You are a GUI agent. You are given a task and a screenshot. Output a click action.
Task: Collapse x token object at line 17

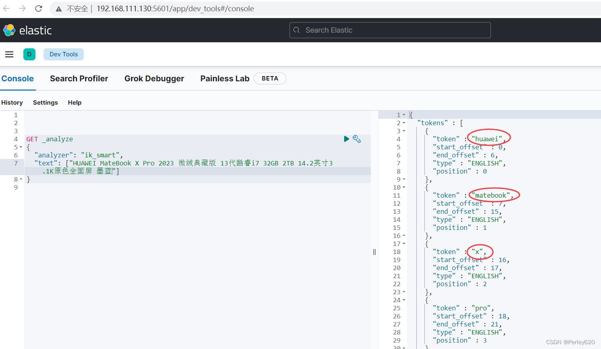[404, 244]
